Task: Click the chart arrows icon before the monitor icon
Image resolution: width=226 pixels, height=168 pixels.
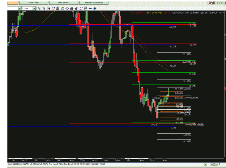Action: (81, 8)
